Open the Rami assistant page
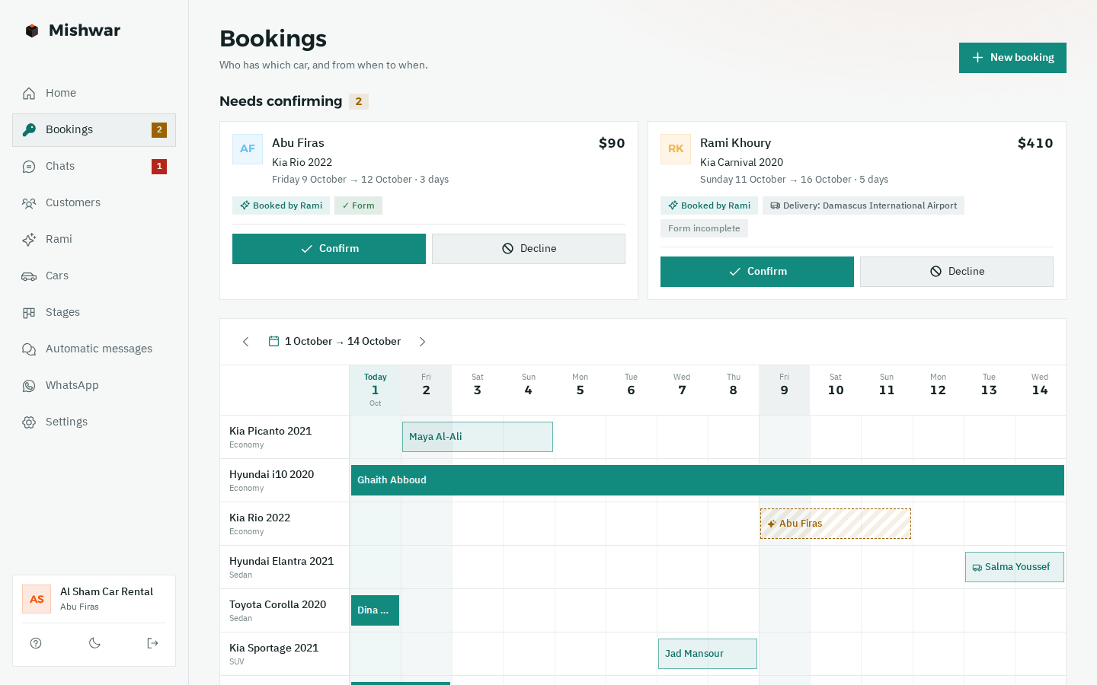Screen dimensions: 1097x685 tap(94, 239)
